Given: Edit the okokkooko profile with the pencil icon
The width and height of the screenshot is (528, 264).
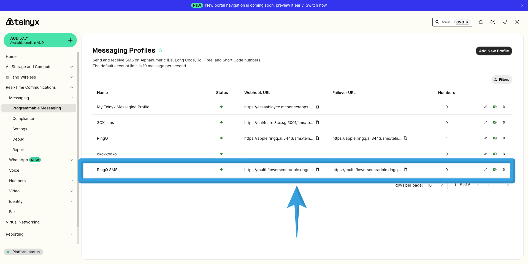Looking at the screenshot, I should tap(485, 154).
